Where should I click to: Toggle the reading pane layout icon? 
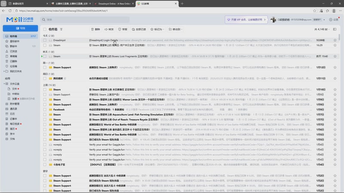click(335, 29)
